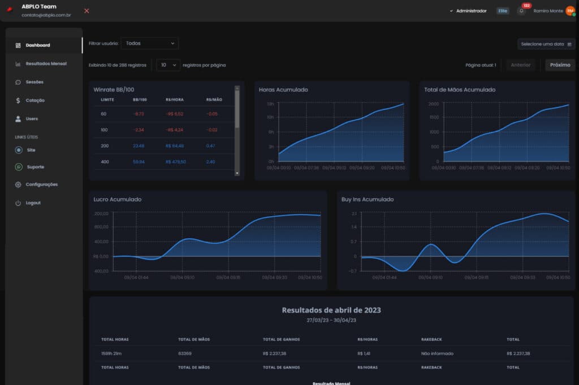Click the Suporte WhatsApp icon

click(18, 167)
